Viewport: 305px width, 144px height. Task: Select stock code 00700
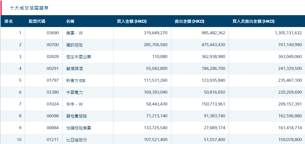52,45
